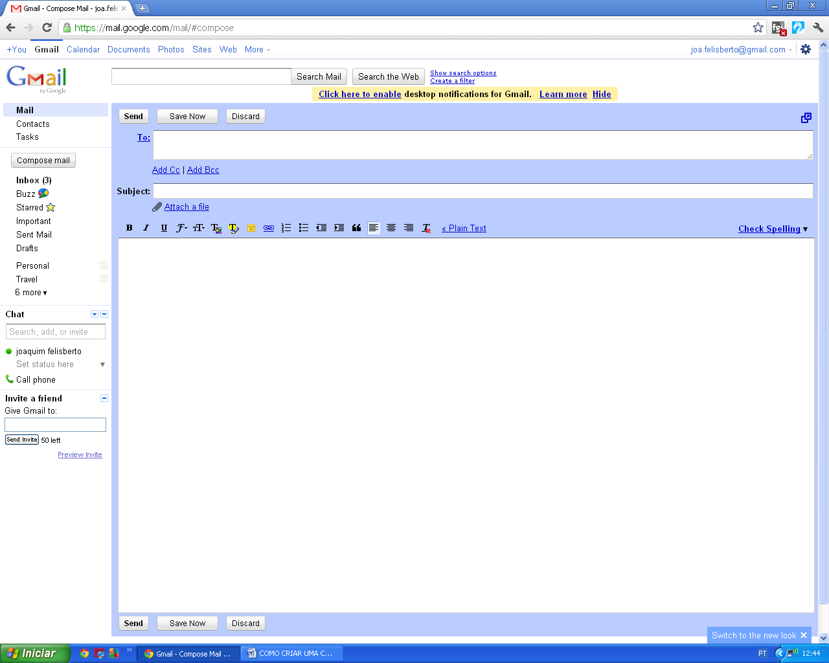Open the COMO CRIAR UMA C... taskbar window
This screenshot has width=829, height=663.
click(x=292, y=653)
